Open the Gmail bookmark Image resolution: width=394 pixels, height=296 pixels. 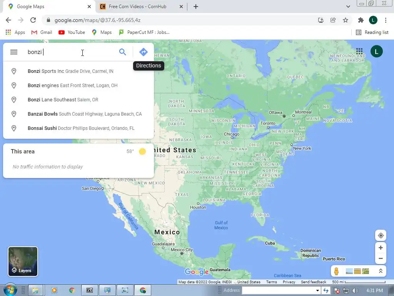(x=42, y=32)
